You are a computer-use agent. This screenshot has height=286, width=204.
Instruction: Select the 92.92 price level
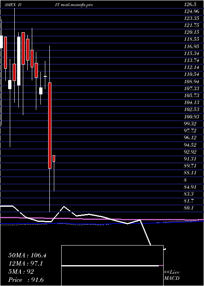click(190, 152)
